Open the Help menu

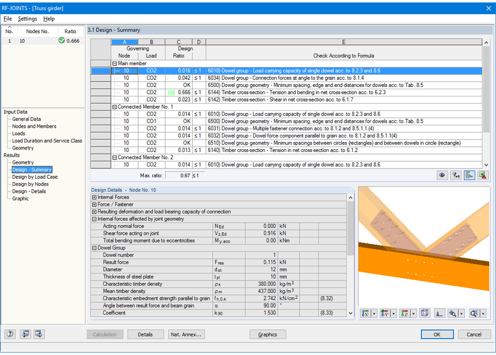pyautogui.click(x=49, y=19)
